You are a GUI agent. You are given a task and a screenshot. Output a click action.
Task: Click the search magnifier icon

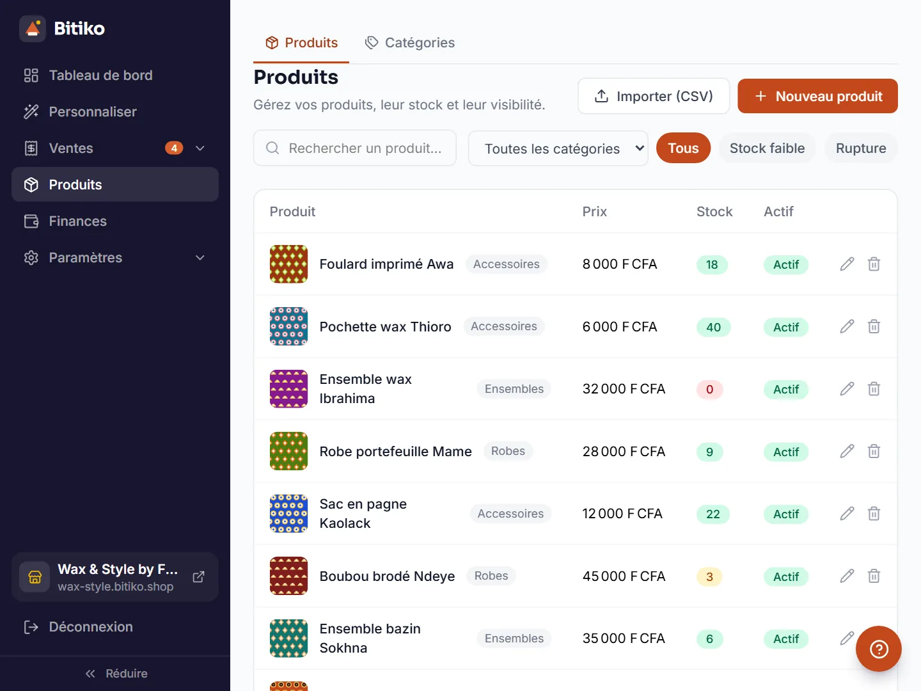[x=272, y=148]
